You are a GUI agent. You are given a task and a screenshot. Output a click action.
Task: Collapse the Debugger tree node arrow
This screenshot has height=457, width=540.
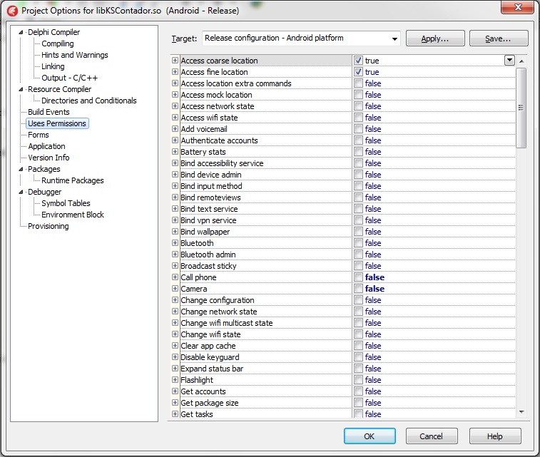(x=21, y=192)
